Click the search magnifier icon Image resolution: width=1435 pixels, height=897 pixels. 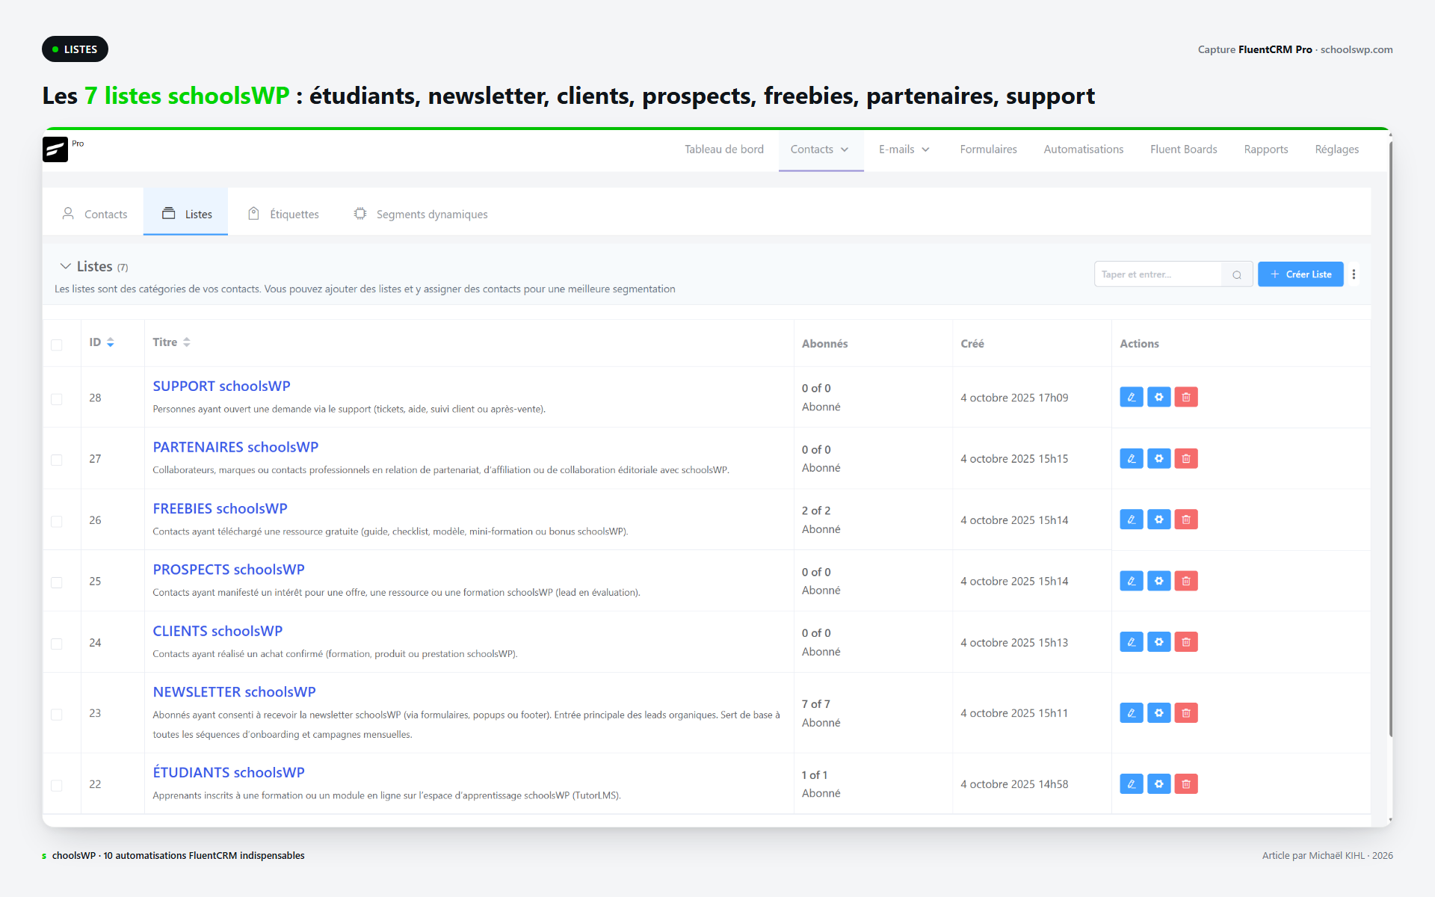(1237, 274)
